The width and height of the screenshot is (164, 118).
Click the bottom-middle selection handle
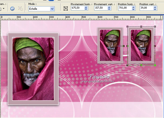[141, 65]
